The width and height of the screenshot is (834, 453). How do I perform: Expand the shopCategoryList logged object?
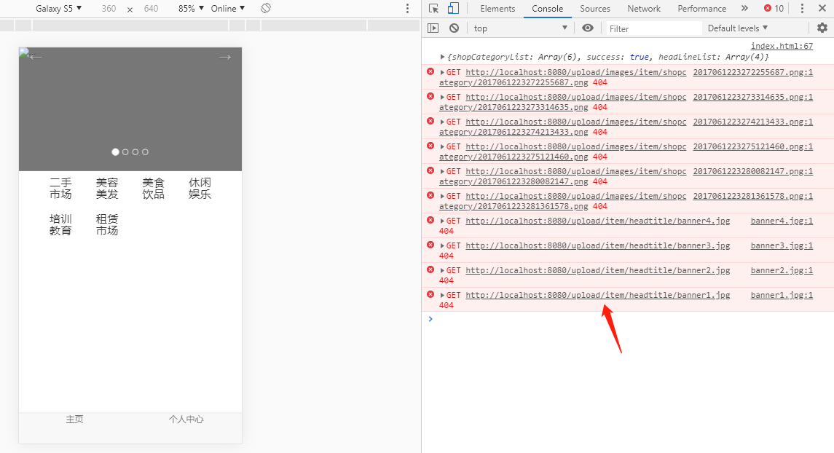pyautogui.click(x=443, y=57)
